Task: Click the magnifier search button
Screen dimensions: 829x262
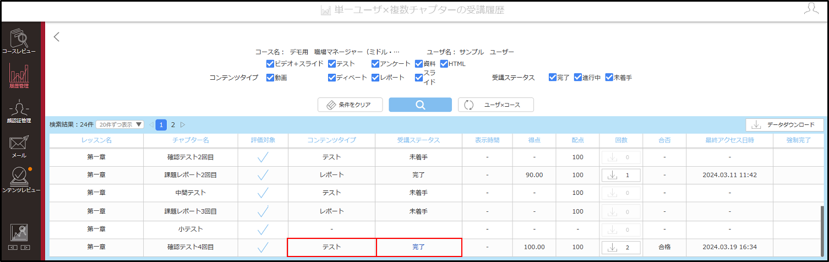Action: click(x=420, y=105)
